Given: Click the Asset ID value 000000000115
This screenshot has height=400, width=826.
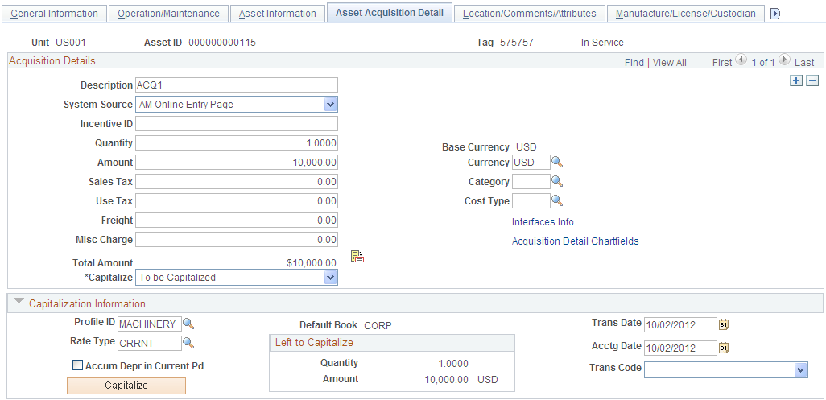Looking at the screenshot, I should tap(222, 43).
